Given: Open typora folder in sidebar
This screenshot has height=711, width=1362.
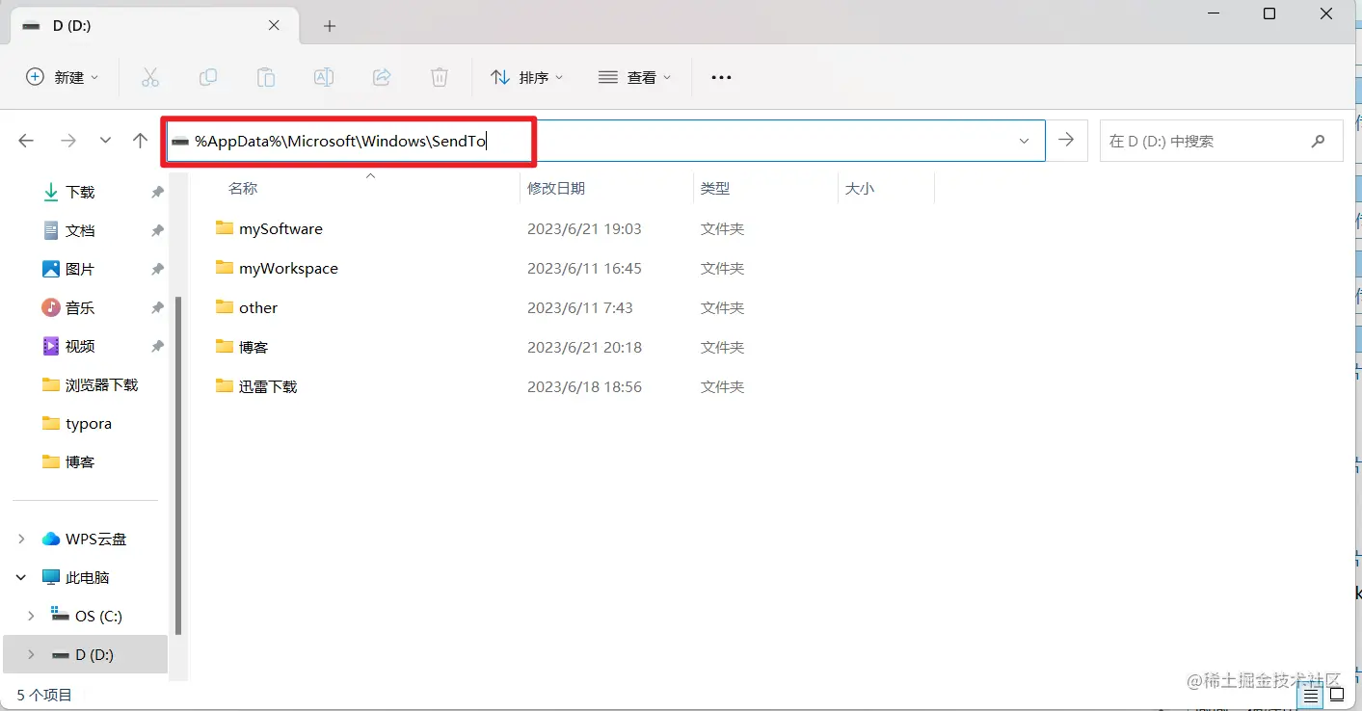Looking at the screenshot, I should [77, 424].
